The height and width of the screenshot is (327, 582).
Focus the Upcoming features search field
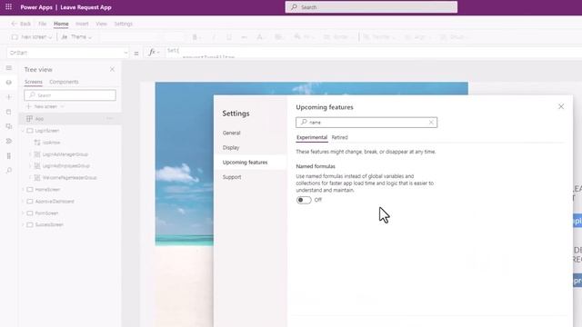click(366, 123)
